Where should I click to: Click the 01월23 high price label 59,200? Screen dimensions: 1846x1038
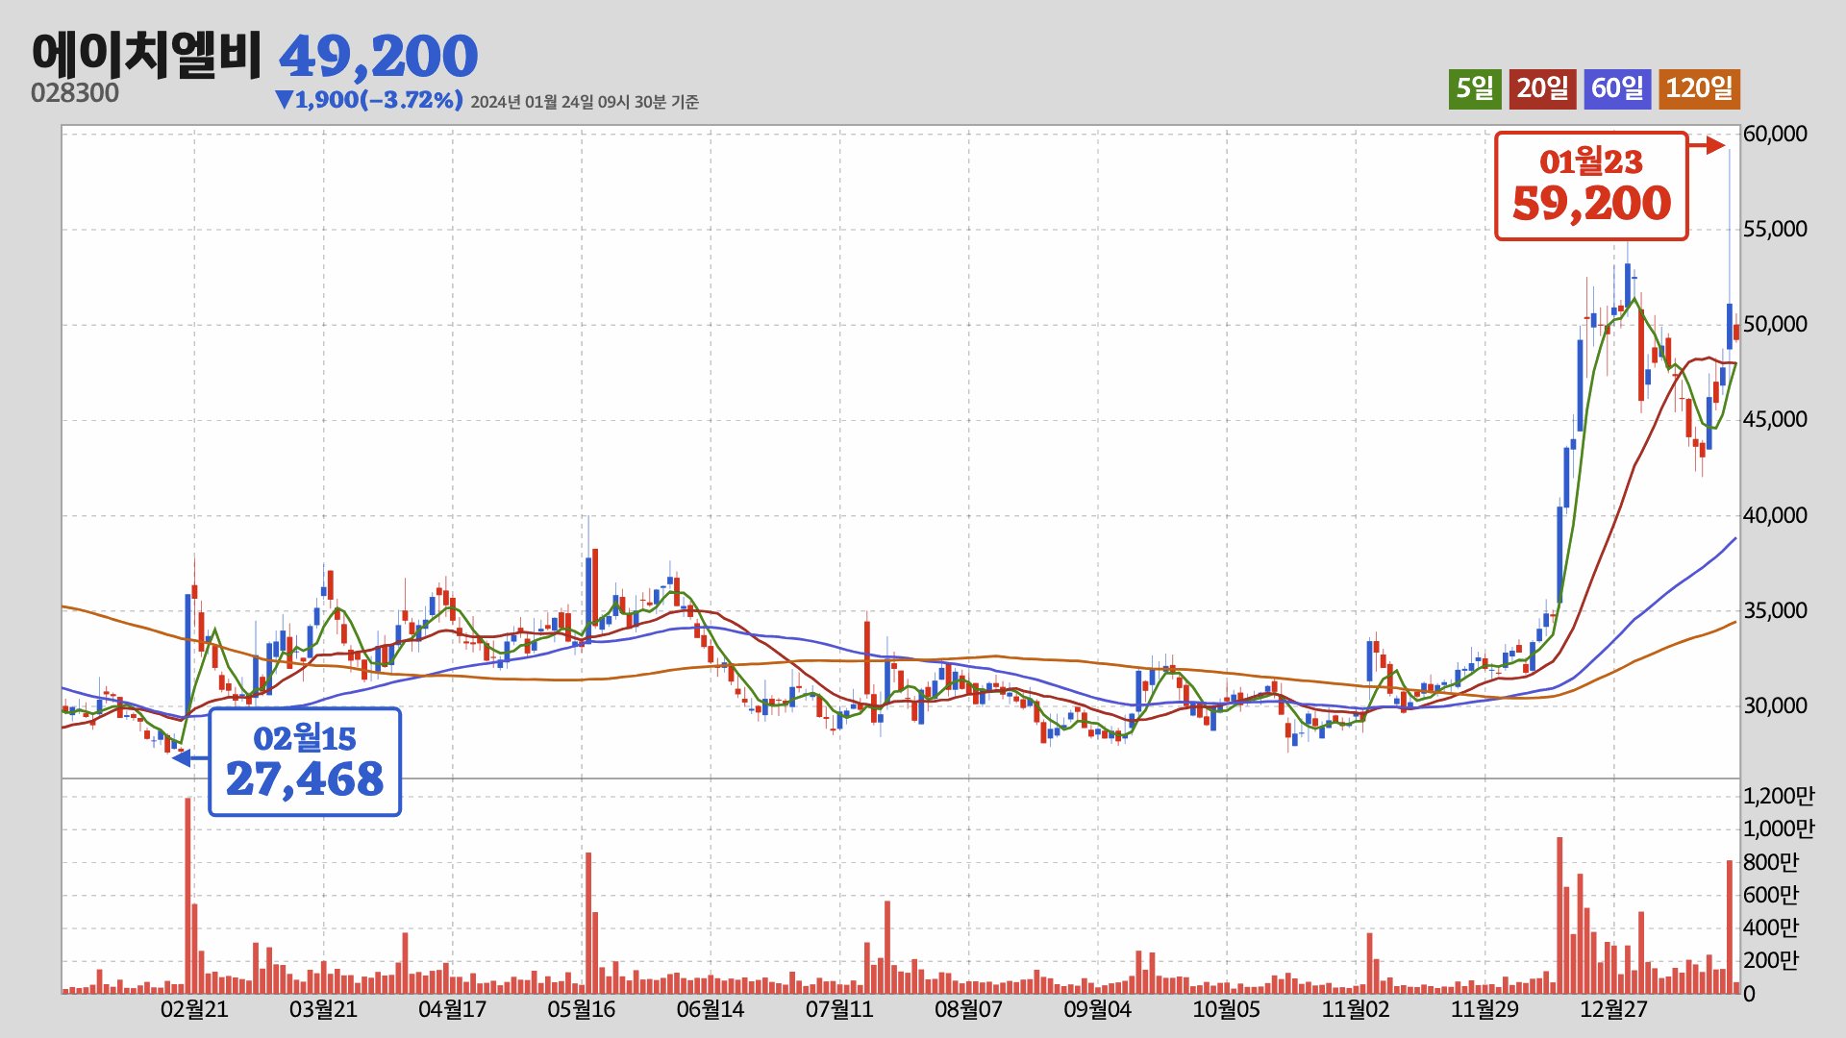pyautogui.click(x=1591, y=186)
